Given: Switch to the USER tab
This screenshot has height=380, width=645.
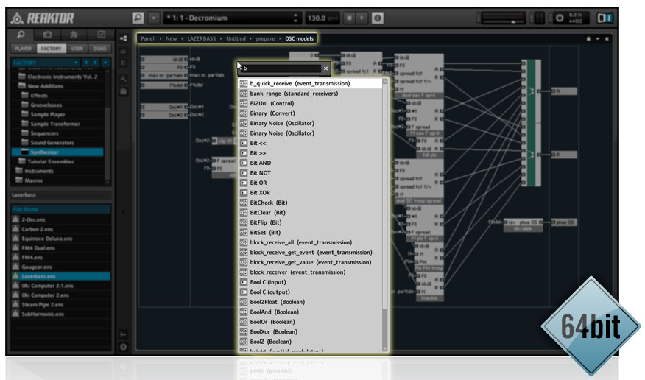Looking at the screenshot, I should [77, 49].
